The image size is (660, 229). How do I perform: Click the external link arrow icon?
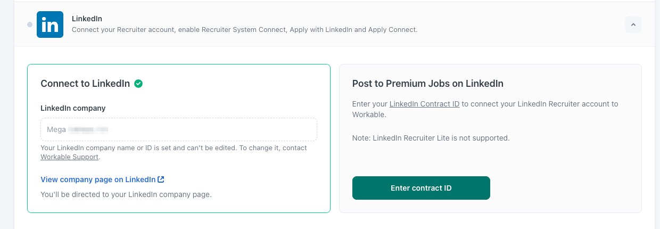click(x=161, y=179)
